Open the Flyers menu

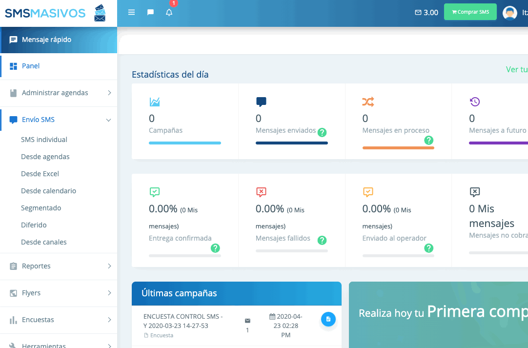pyautogui.click(x=59, y=293)
